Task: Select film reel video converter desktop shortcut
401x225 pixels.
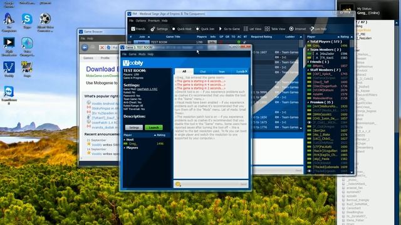Action: [45, 22]
